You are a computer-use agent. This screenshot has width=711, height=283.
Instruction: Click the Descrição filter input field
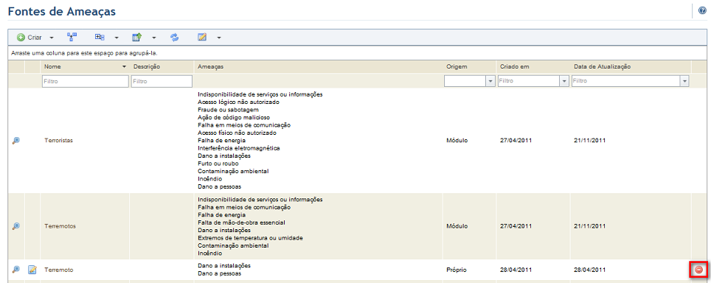[x=162, y=81]
